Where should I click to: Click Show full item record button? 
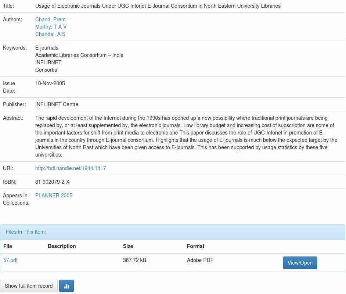[x=29, y=286]
